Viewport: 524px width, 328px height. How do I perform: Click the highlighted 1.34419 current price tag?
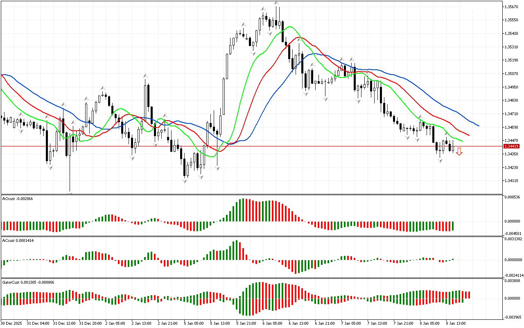point(512,146)
